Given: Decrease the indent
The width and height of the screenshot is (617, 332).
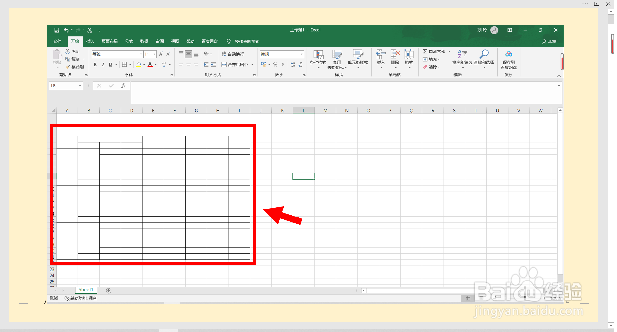Looking at the screenshot, I should [206, 65].
